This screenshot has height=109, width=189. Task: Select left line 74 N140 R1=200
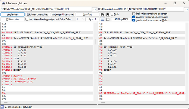click(x=47, y=61)
